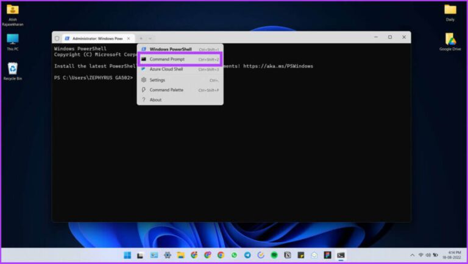Screen dimensions: 468x264
Task: Launch Command Palette from the menu
Action: click(x=180, y=89)
